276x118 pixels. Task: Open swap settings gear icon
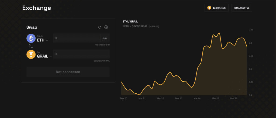106,27
